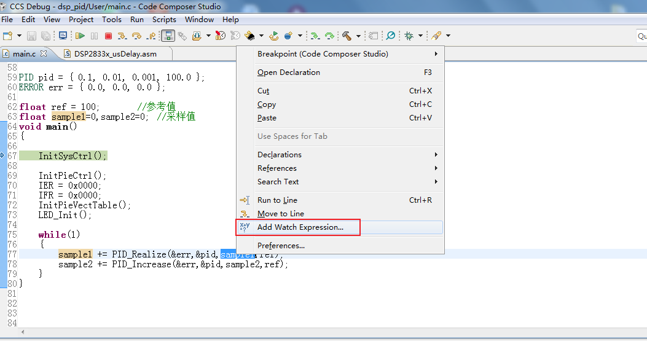
Task: Open the Build hammer dropdown arrow
Action: (358, 36)
